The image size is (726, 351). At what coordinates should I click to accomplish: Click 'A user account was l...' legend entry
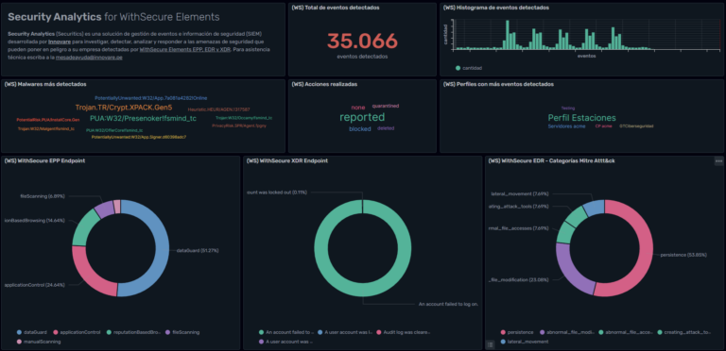tap(344, 331)
